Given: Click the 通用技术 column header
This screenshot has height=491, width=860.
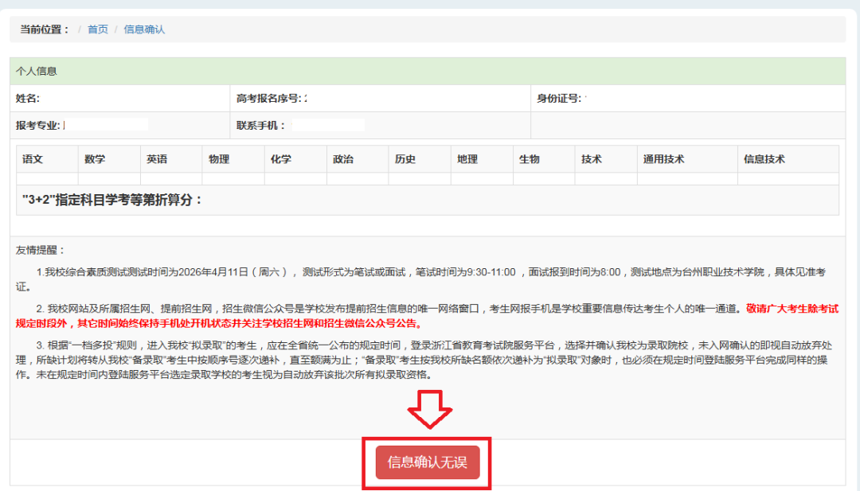Looking at the screenshot, I should pyautogui.click(x=663, y=159).
